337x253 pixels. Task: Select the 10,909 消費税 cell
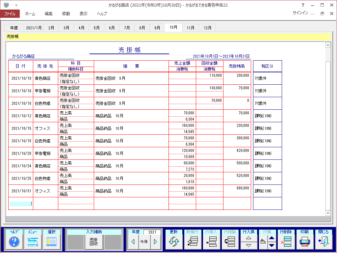click(182, 156)
